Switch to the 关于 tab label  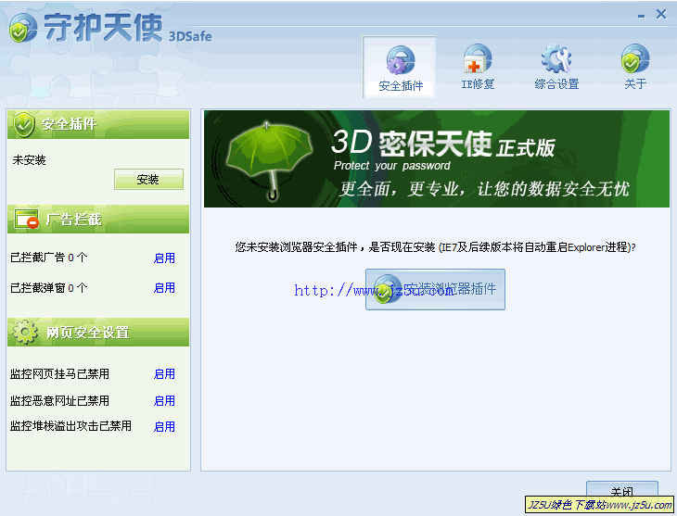(x=635, y=84)
